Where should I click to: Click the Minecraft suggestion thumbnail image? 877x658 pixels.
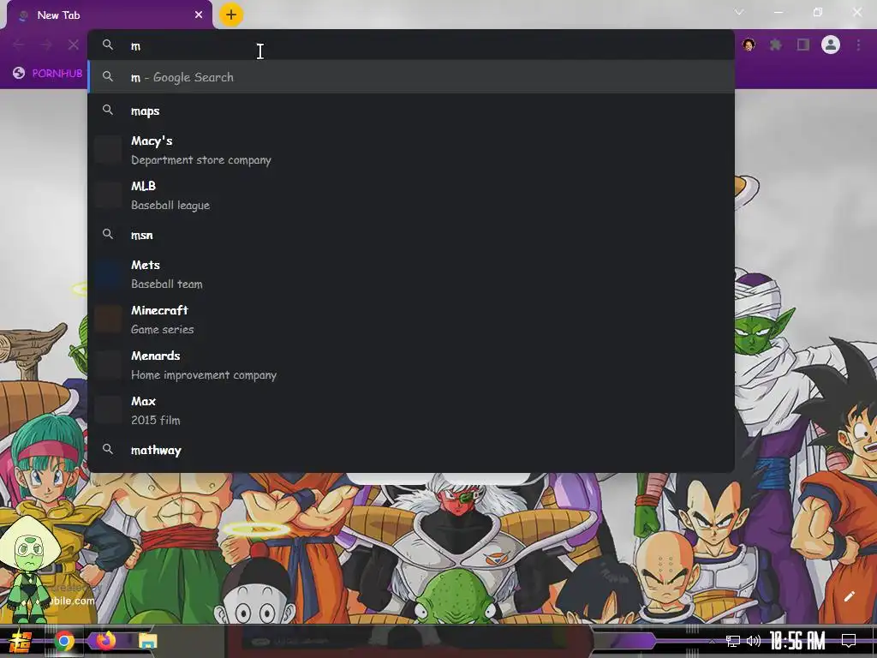pyautogui.click(x=108, y=320)
